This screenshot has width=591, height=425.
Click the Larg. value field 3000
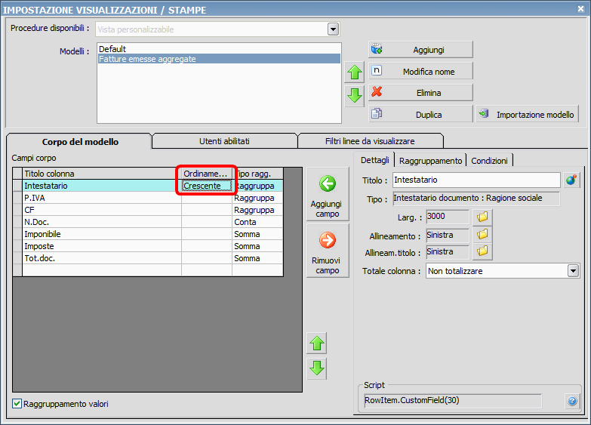pos(448,217)
